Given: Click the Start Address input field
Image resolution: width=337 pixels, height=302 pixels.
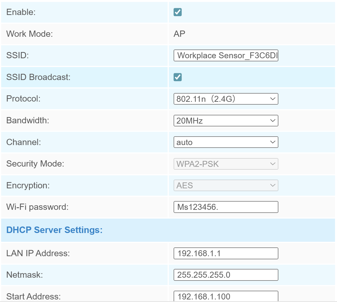Looking at the screenshot, I should pos(226,296).
